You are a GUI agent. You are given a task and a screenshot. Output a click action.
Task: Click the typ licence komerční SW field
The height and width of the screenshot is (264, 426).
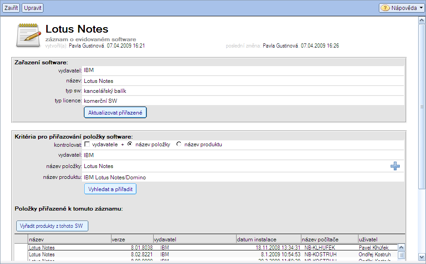[243, 101]
